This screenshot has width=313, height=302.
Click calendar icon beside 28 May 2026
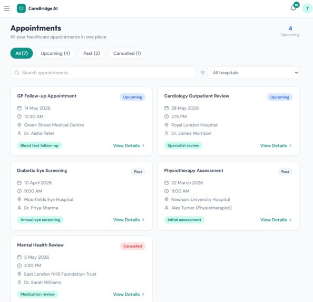[x=167, y=108]
